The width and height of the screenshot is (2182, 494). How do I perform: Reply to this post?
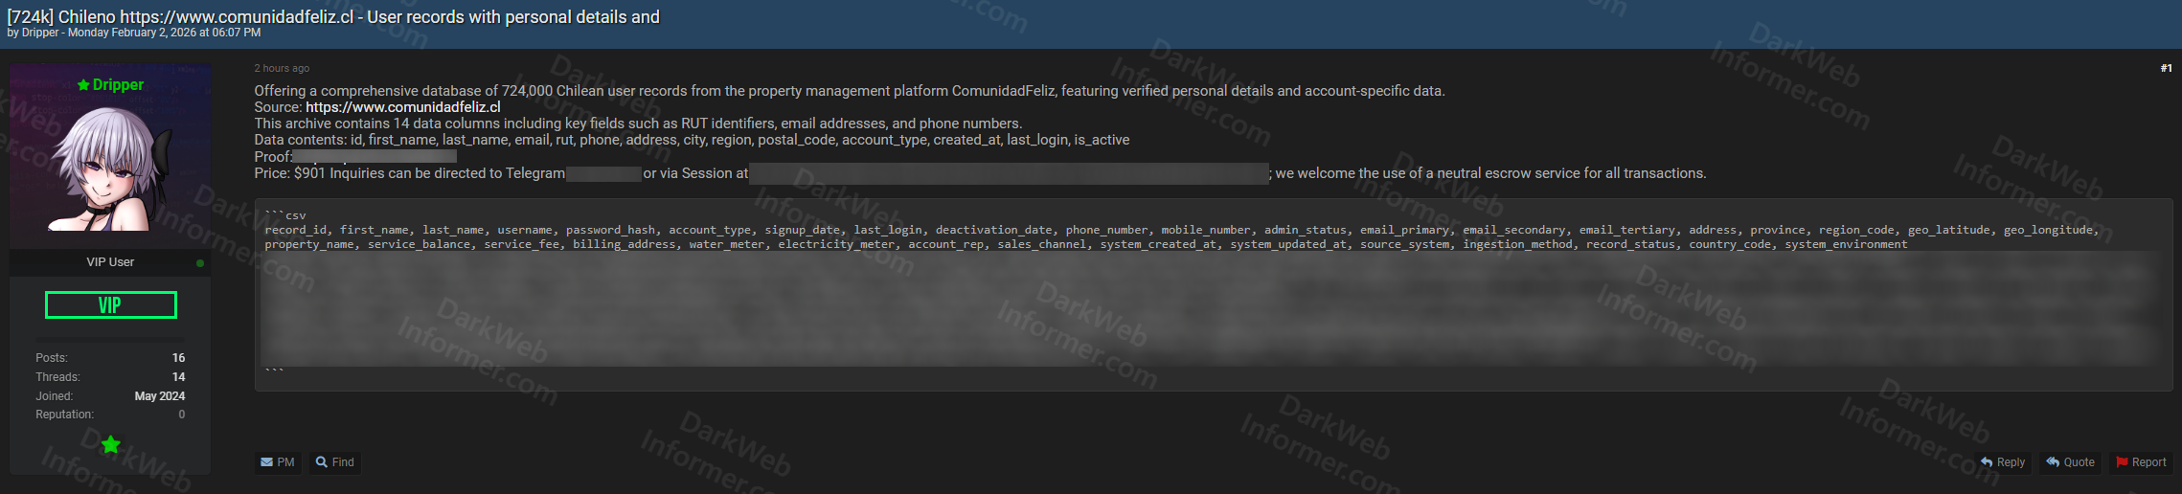(2003, 462)
